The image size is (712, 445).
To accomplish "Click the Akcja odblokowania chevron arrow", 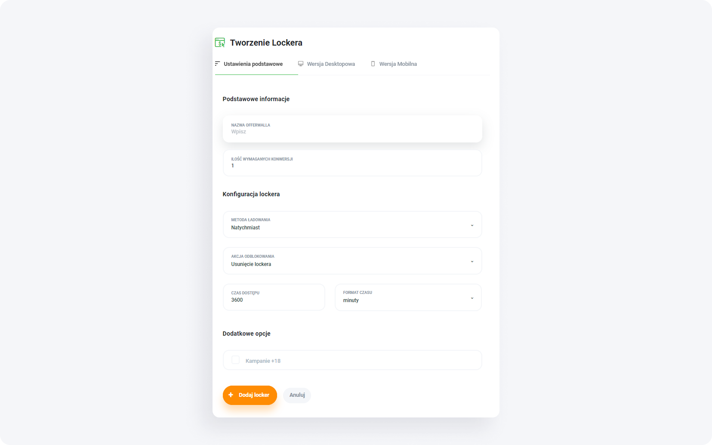I will (x=472, y=262).
